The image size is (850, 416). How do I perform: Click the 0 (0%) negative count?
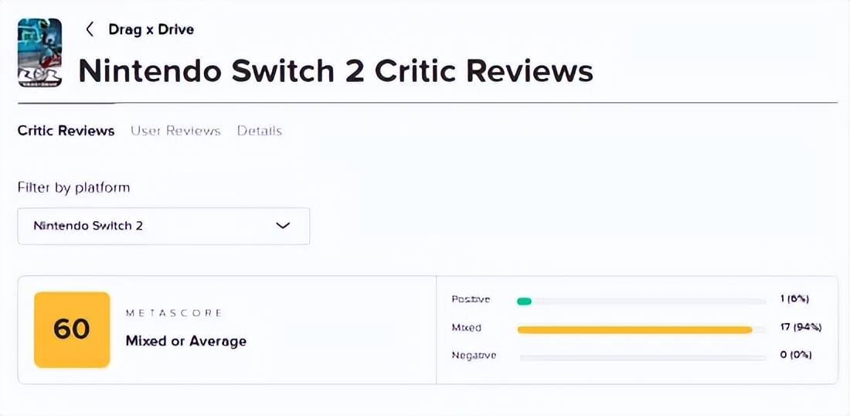click(x=797, y=355)
